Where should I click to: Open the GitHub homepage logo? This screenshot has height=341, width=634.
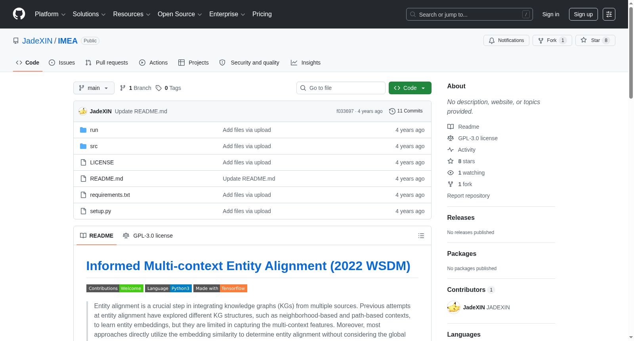tap(19, 14)
